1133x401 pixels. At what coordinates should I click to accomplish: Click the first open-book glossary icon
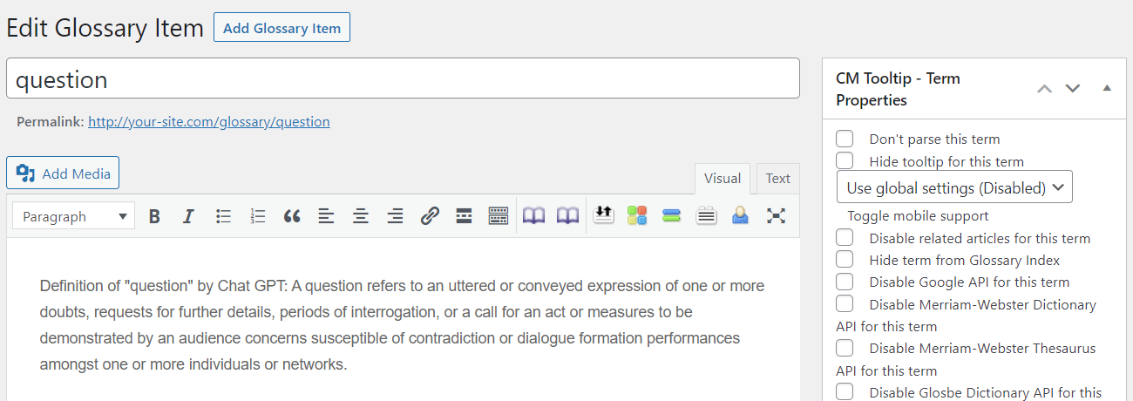(533, 215)
